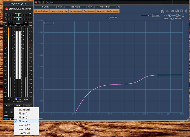Take a snapshot with the camera icon
This screenshot has height=137, width=190.
coord(177,11)
